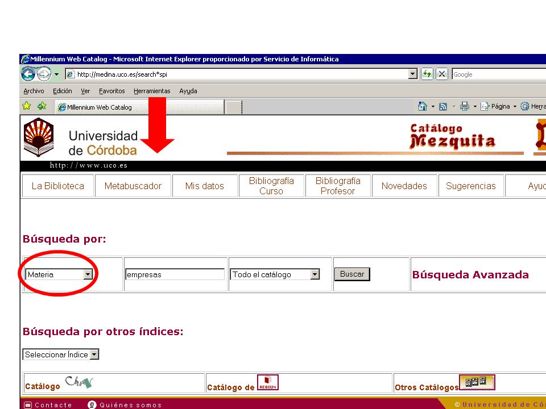Image resolution: width=546 pixels, height=409 pixels.
Task: Click the page icon in the address bar
Action: pos(71,74)
